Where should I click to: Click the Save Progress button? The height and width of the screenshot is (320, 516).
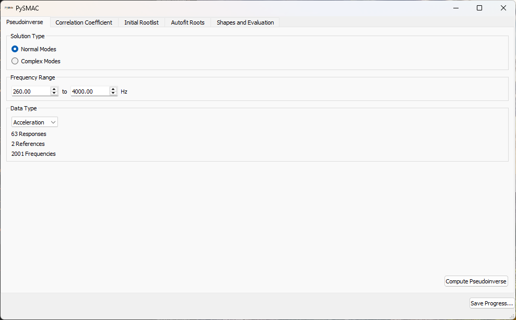pos(491,303)
